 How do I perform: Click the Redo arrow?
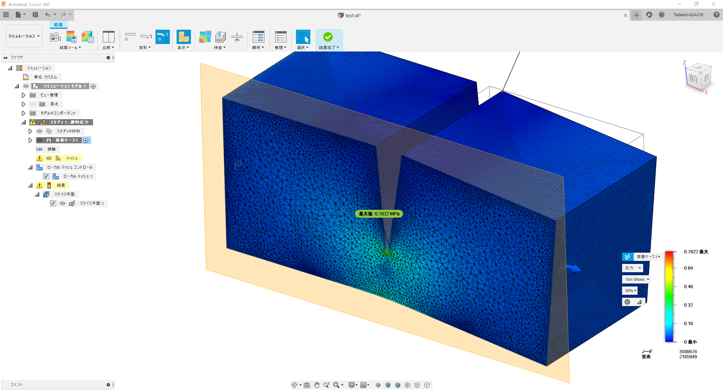pyautogui.click(x=63, y=15)
